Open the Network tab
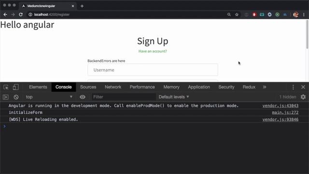Viewport: 309px width, 174px height. [113, 87]
